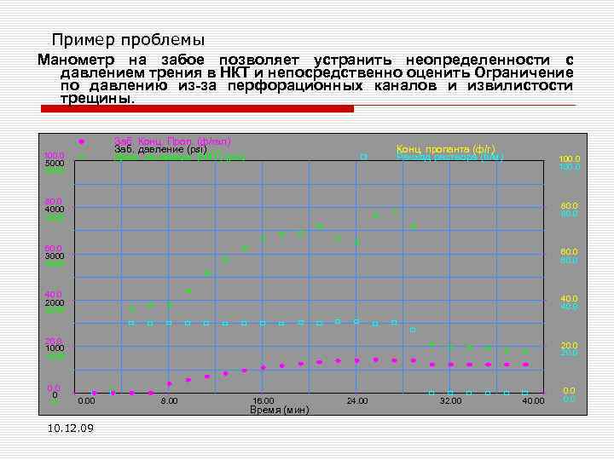The width and height of the screenshot is (614, 460).
Task: Click the yellow "60.0" on the right axis
Action: pos(570,252)
